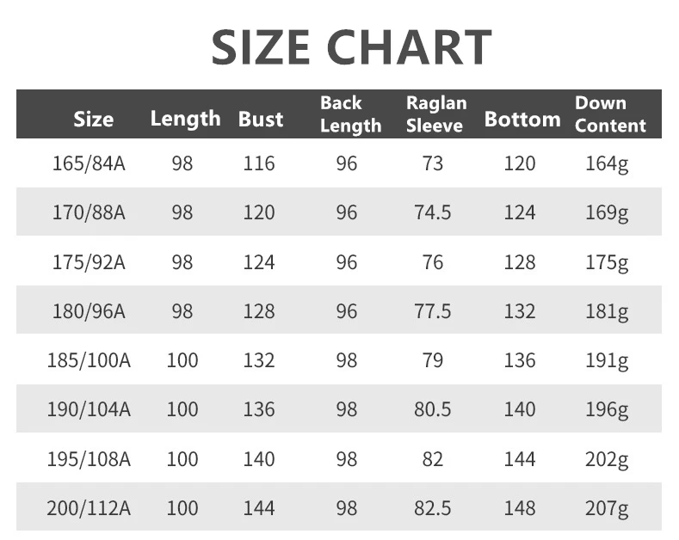Screen dimensions: 679x540
Task: Select the 175/92A size cell
Action: [x=89, y=261]
